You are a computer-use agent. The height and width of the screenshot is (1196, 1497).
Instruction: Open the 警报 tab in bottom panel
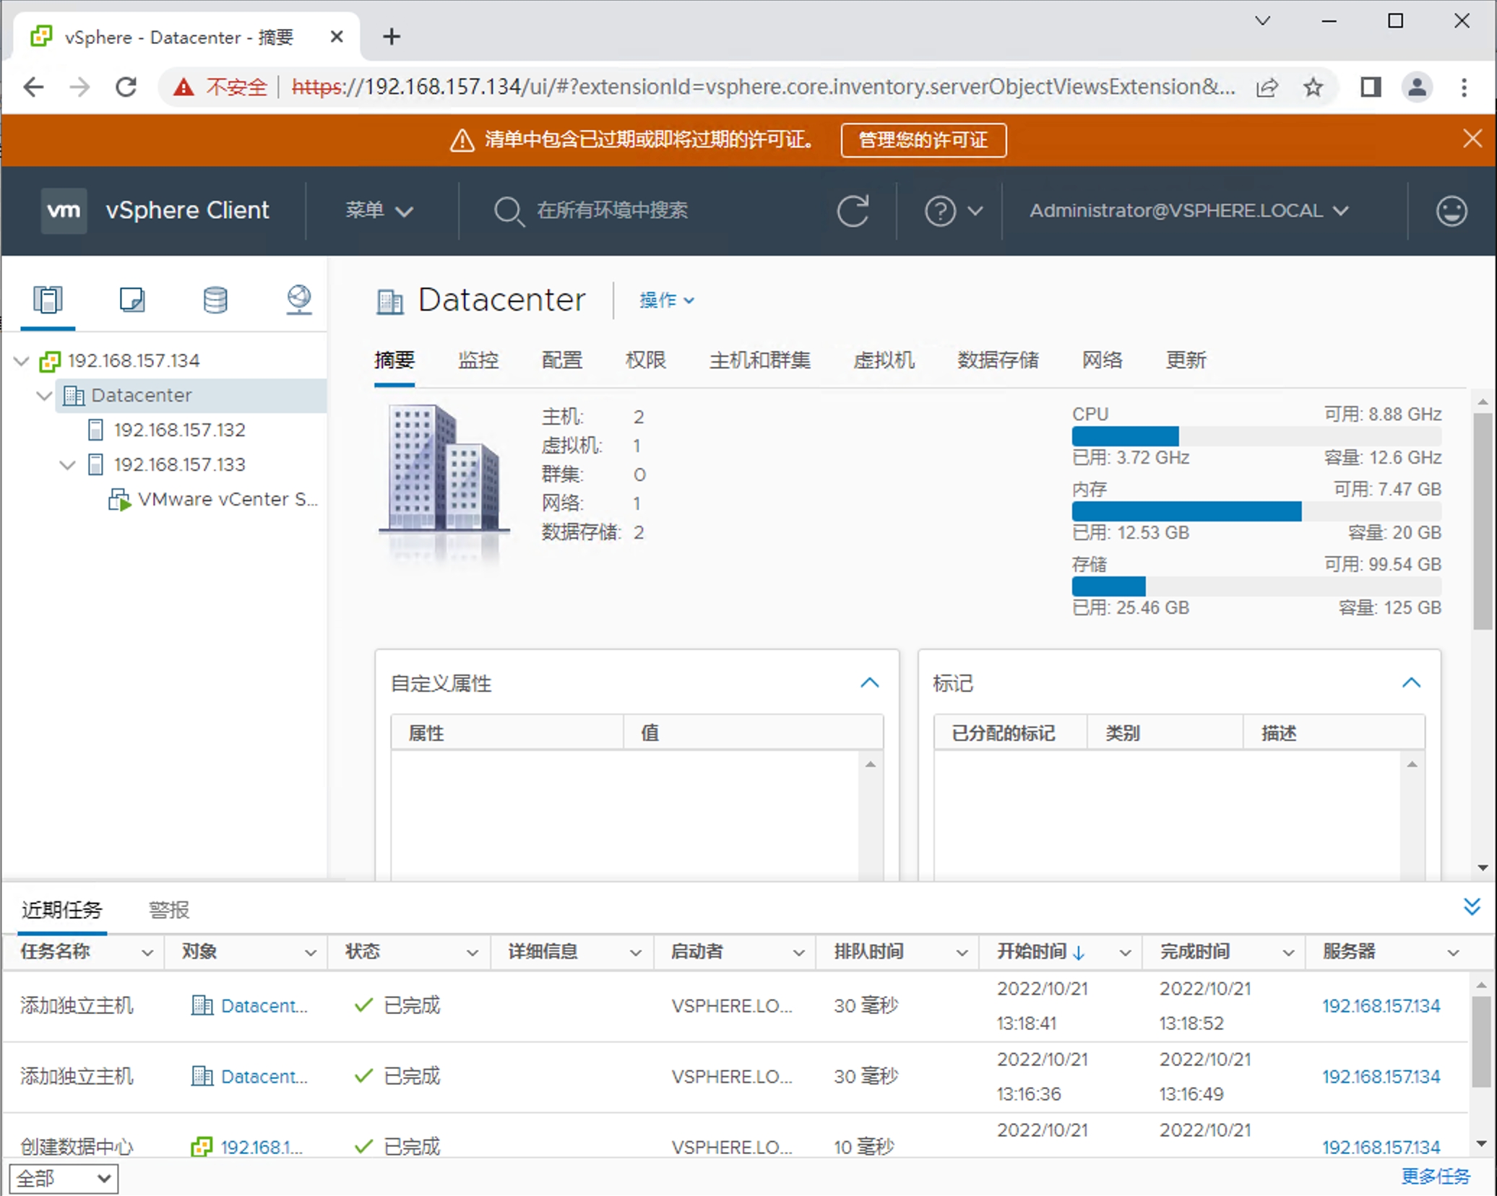click(169, 909)
